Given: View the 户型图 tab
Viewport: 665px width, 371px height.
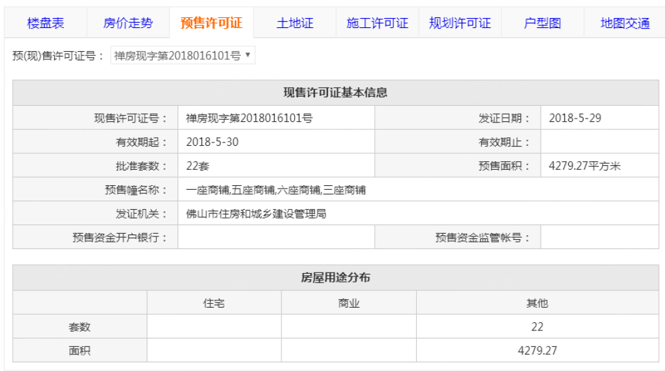Looking at the screenshot, I should click(x=542, y=23).
